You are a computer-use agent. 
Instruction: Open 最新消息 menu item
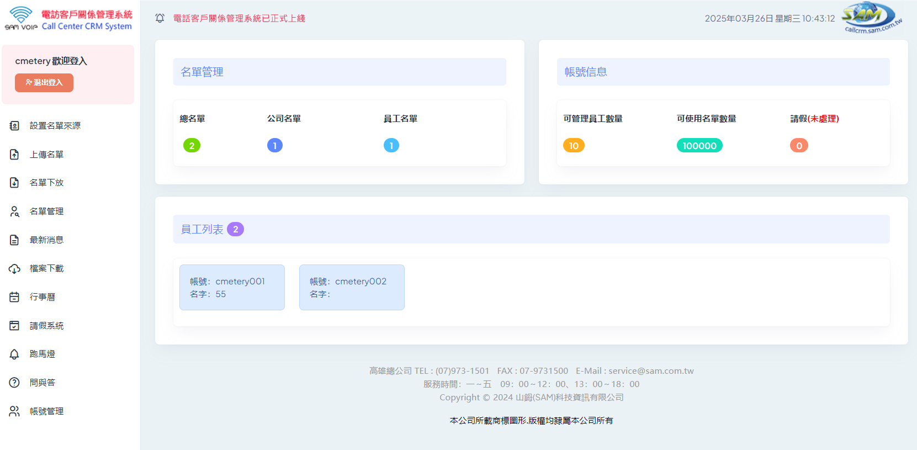click(x=46, y=240)
